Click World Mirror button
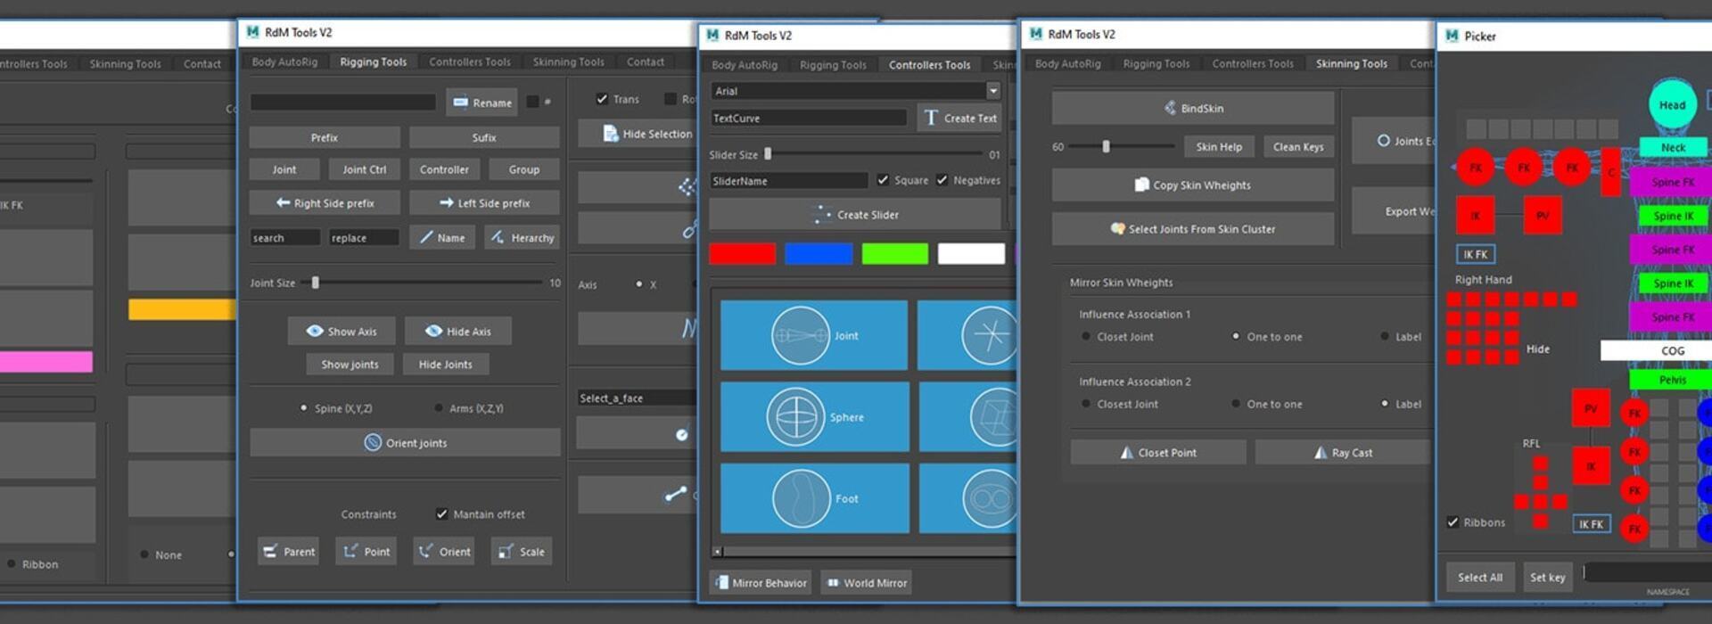Screen dimensions: 1712x624 coord(867,583)
